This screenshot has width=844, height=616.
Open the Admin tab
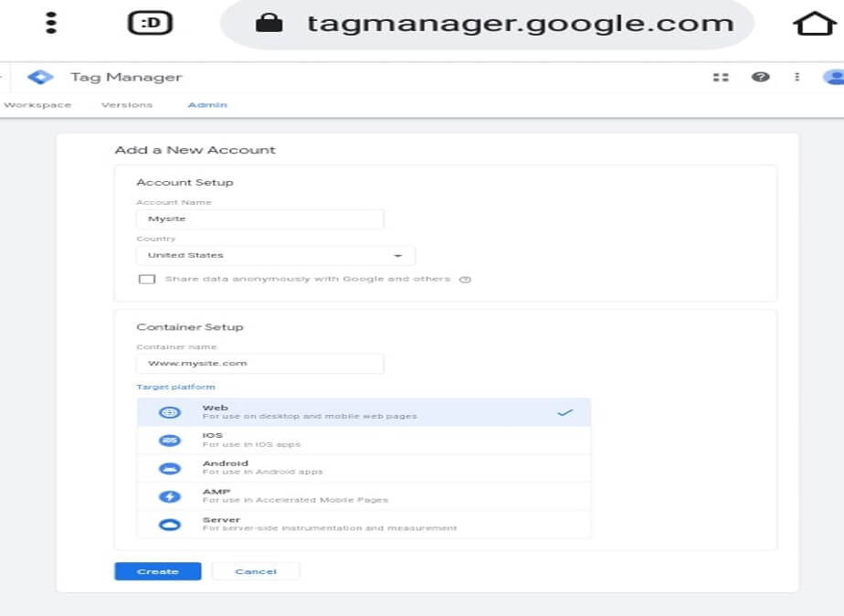pyautogui.click(x=207, y=105)
